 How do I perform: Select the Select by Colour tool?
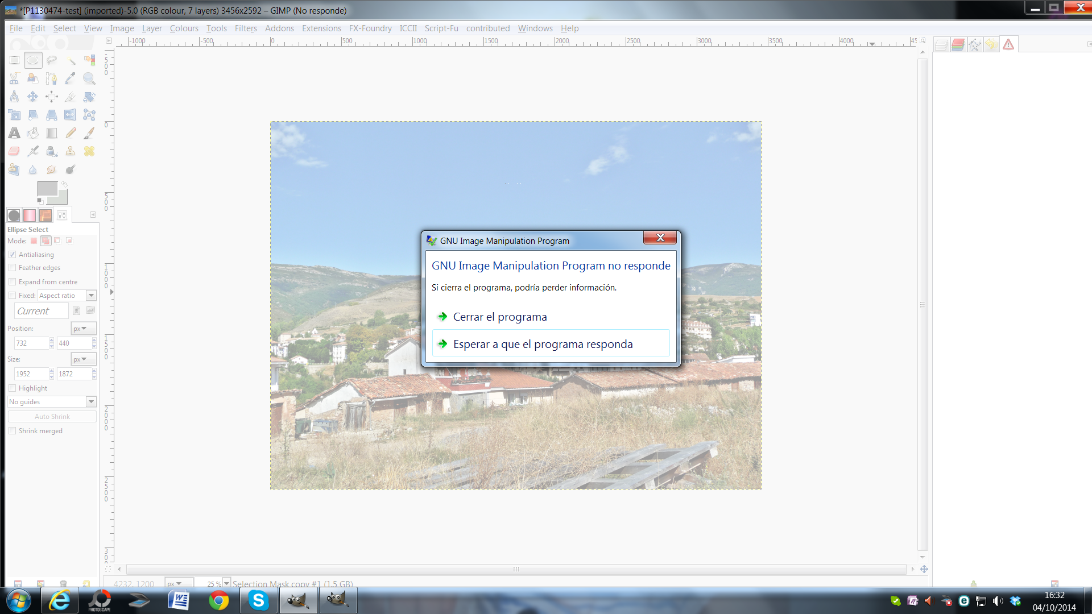[x=89, y=60]
